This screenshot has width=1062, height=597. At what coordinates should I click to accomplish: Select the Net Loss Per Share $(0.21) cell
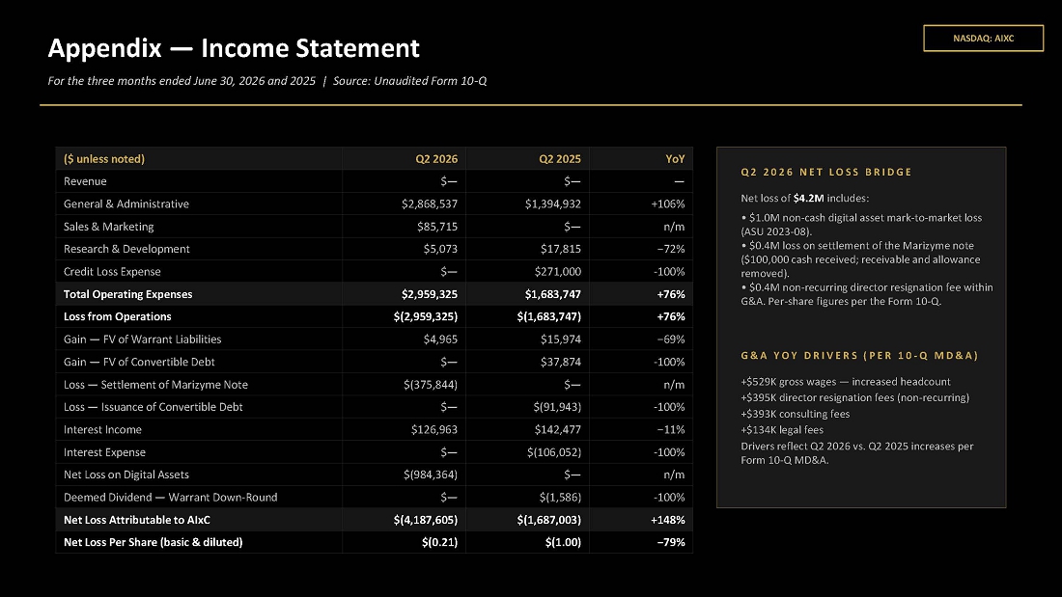tap(439, 542)
